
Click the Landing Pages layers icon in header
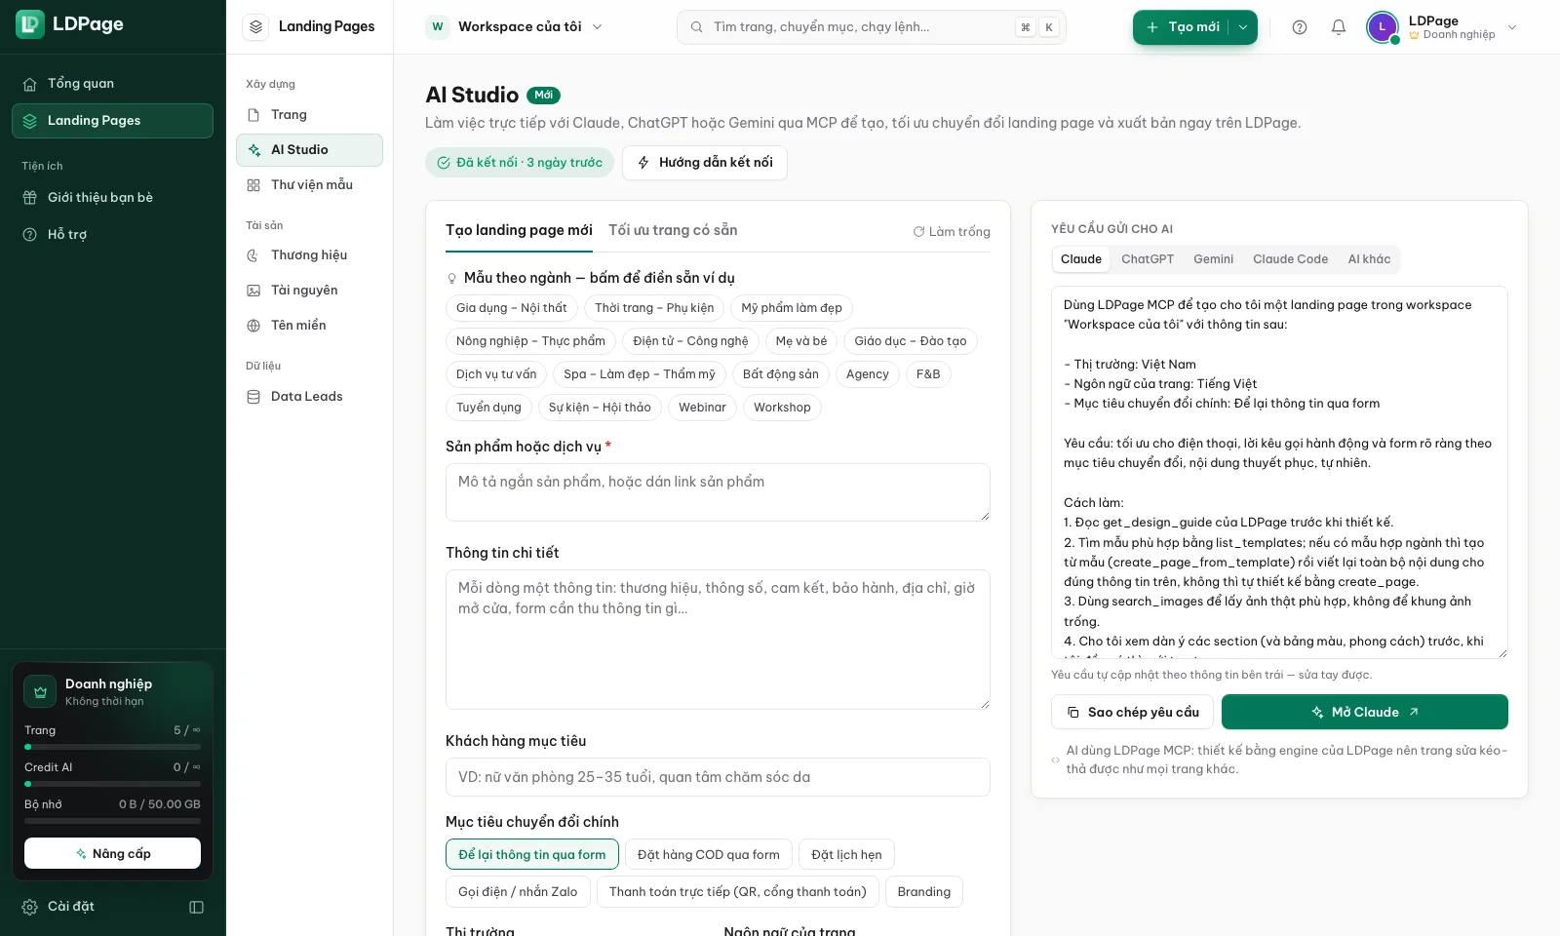click(x=256, y=27)
